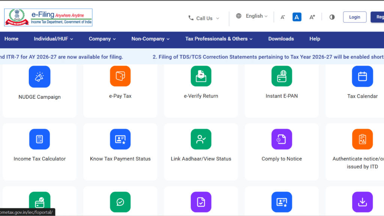Click the green circled checkmark icon in bottom row
Image resolution: width=384 pixels, height=216 pixels.
[120, 202]
